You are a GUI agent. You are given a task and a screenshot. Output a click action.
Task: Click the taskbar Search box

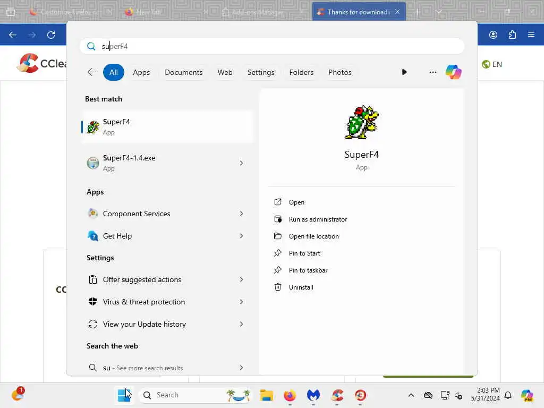[195, 395]
